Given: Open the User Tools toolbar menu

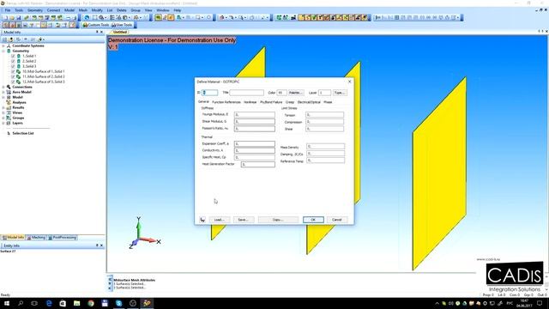Looking at the screenshot, I should [122, 25].
